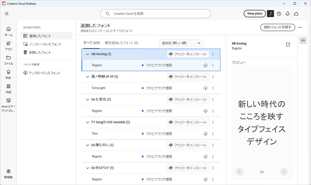Viewport: 311px width, 185px height.
Task: Go to ホーム in the sidebar
Action: click(8, 31)
